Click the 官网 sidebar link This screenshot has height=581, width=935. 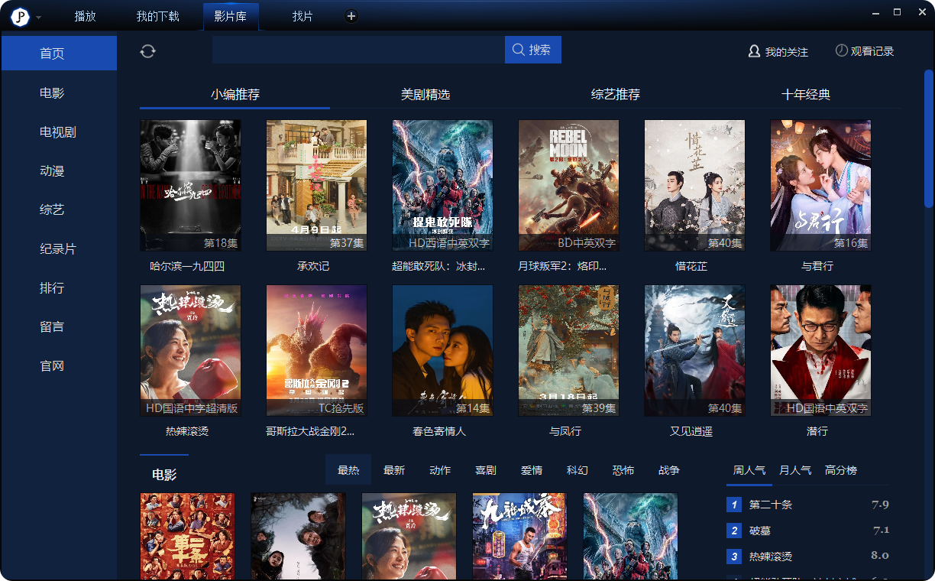(x=52, y=366)
